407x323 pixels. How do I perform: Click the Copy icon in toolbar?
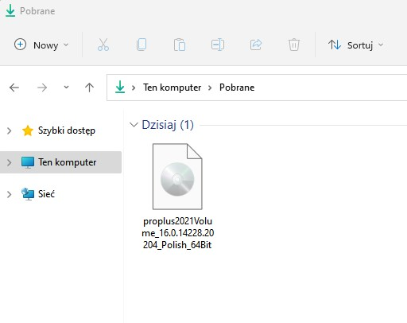141,45
